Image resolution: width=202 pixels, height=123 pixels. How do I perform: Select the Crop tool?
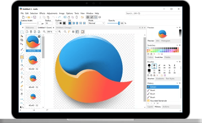point(22,40)
